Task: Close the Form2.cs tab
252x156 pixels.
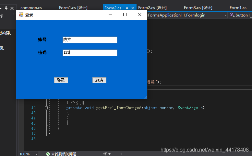Action: coord(133,8)
